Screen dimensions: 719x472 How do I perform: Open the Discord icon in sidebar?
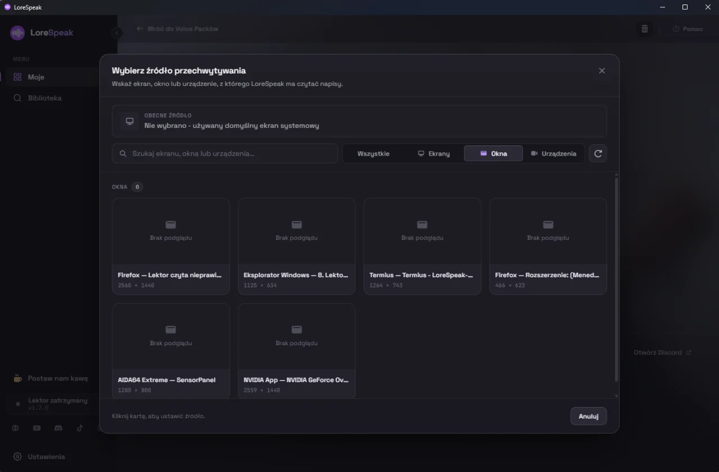[58, 428]
